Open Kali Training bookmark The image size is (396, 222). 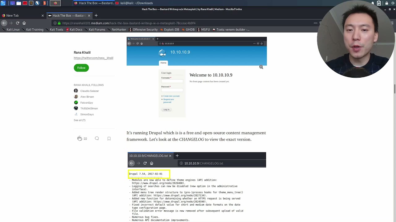[x=32, y=30]
